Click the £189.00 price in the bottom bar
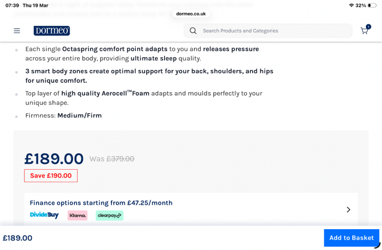This screenshot has width=382, height=250. point(17,238)
